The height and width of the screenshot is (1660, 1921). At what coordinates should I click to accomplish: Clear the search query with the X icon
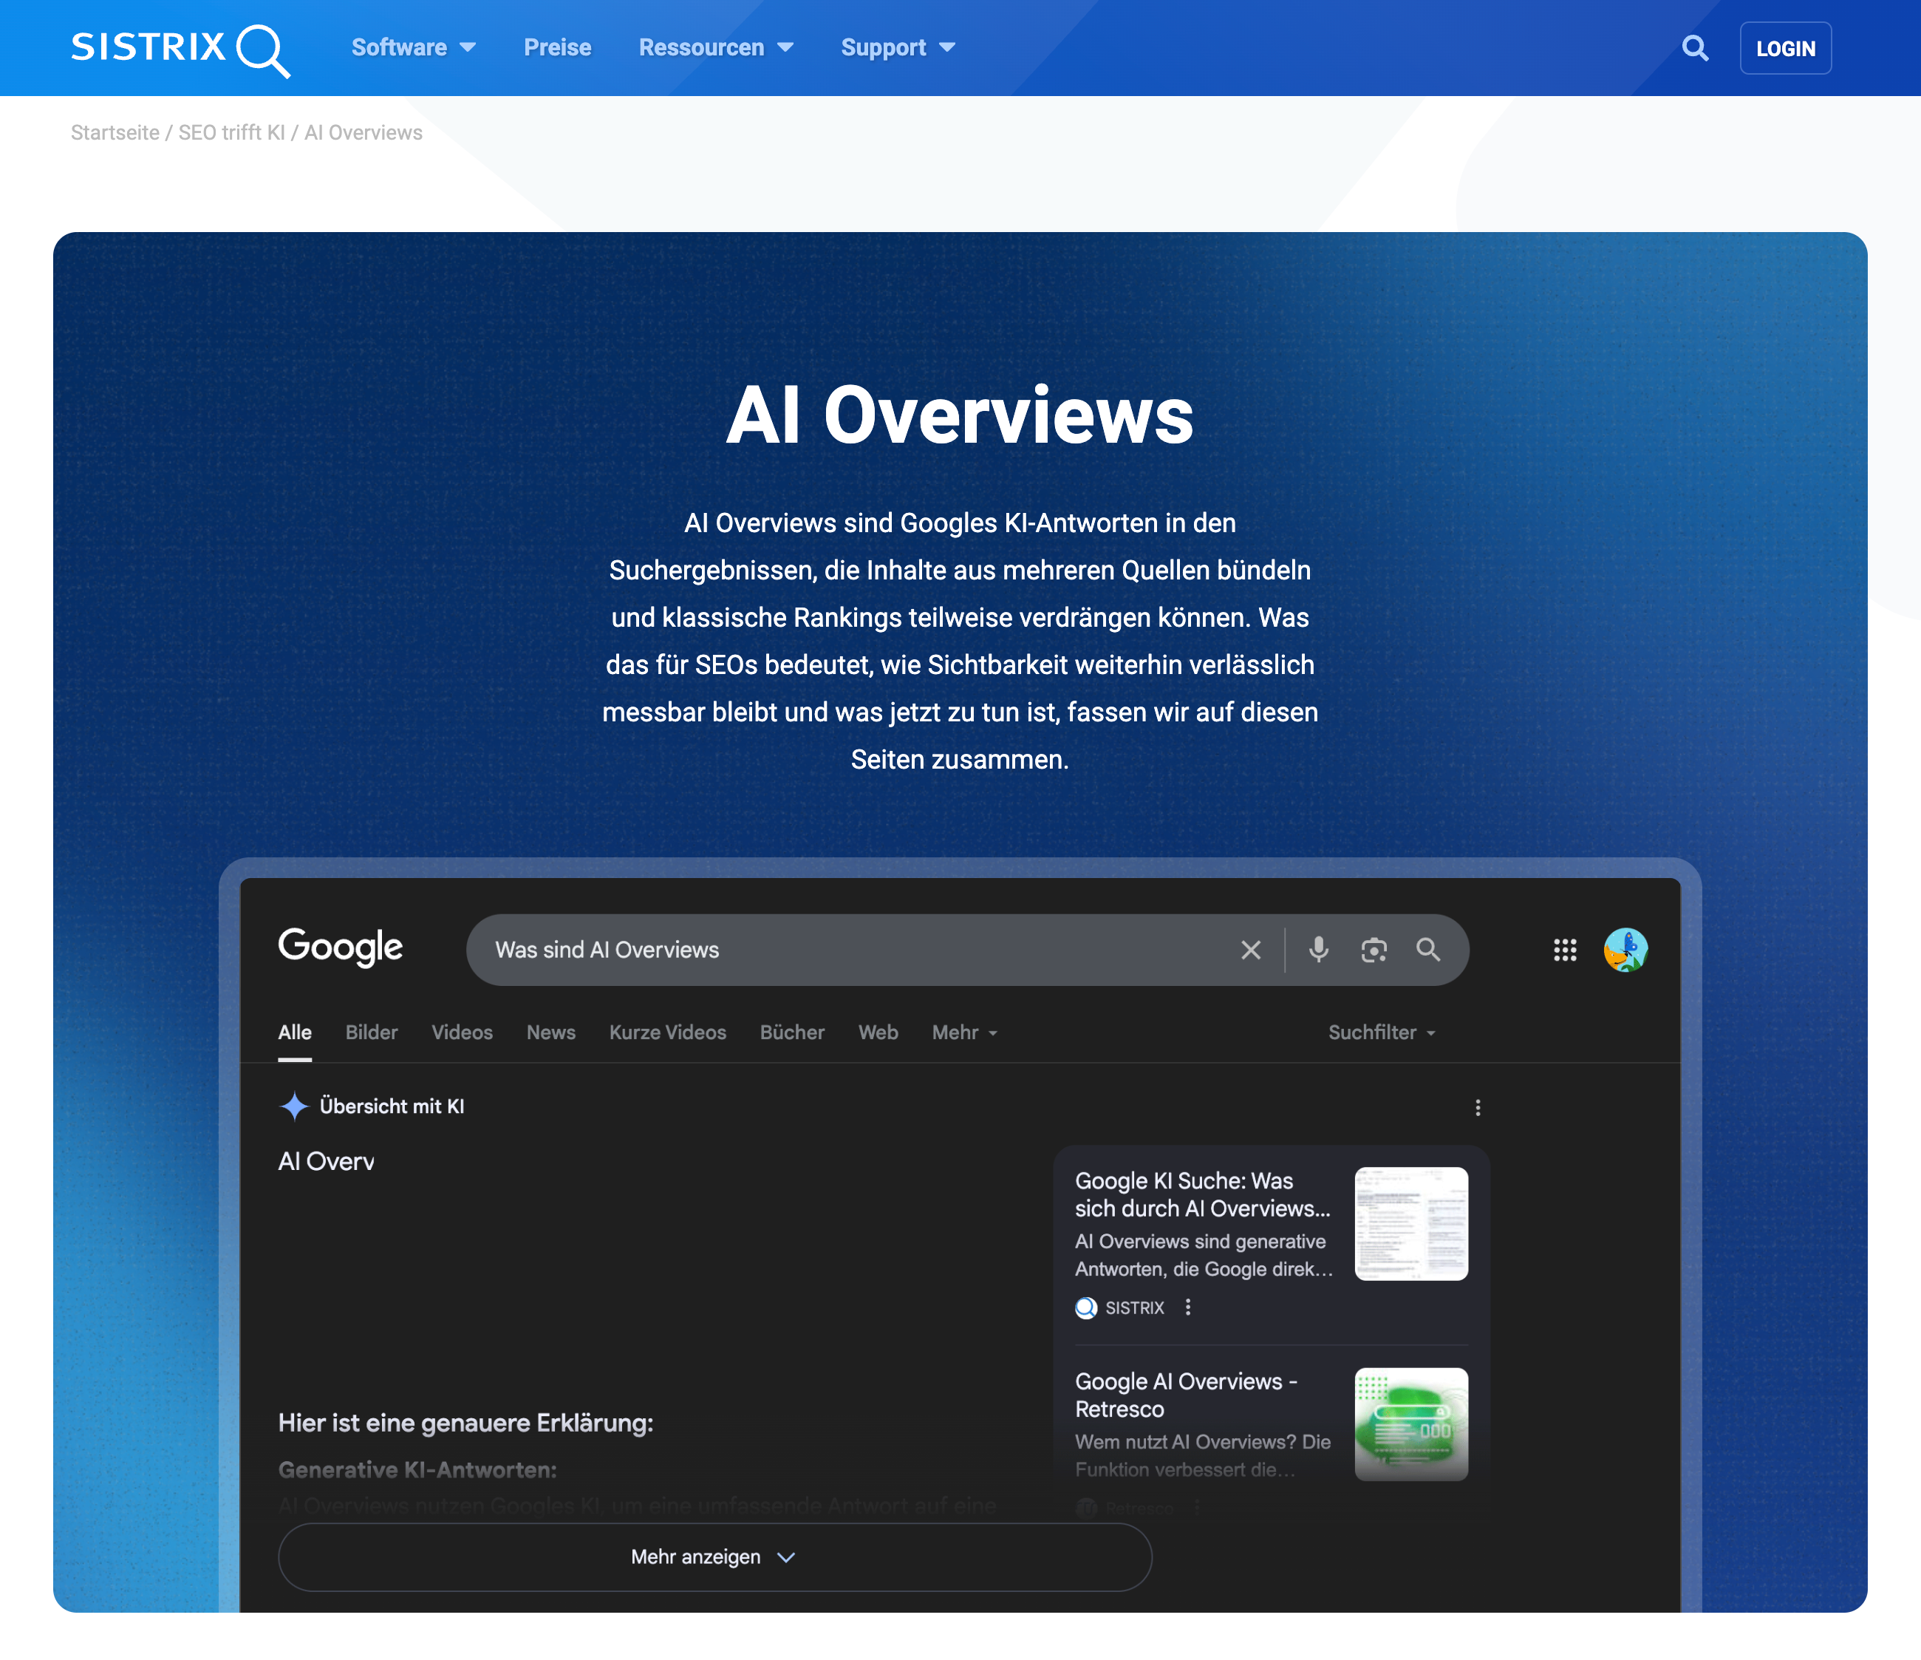(1251, 950)
